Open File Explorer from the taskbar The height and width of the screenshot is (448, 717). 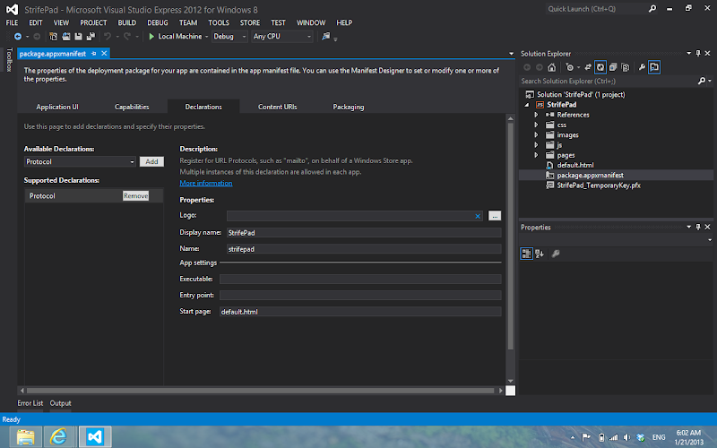26,437
